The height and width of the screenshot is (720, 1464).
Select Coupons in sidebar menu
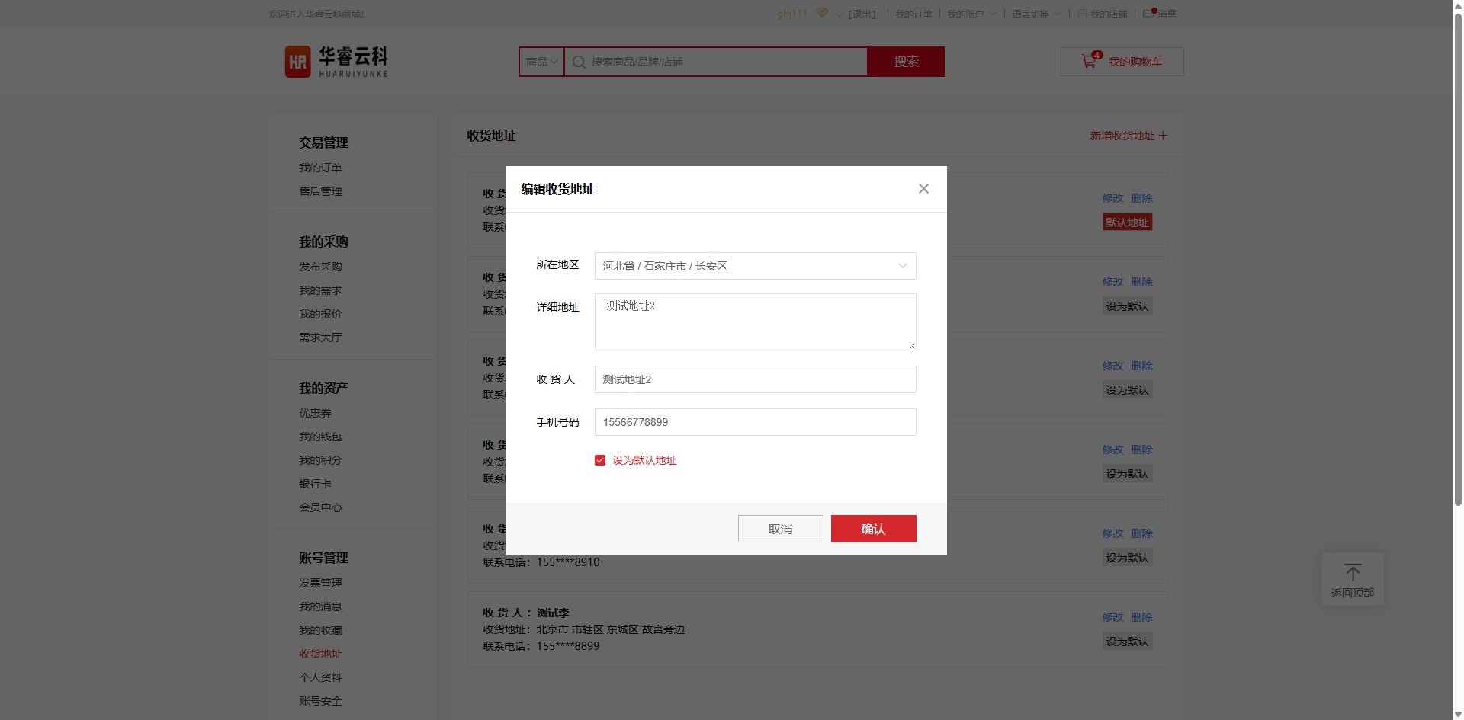(315, 413)
